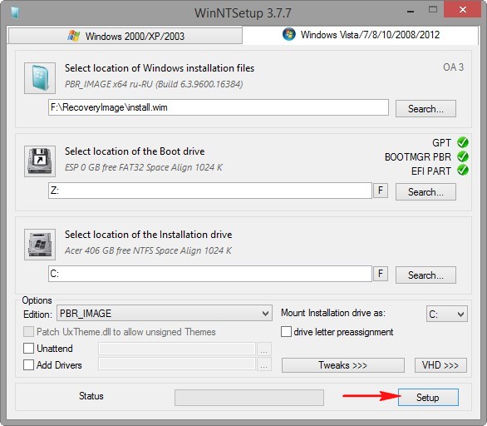Click the F format button beside C: drive
The height and width of the screenshot is (426, 487).
(381, 274)
